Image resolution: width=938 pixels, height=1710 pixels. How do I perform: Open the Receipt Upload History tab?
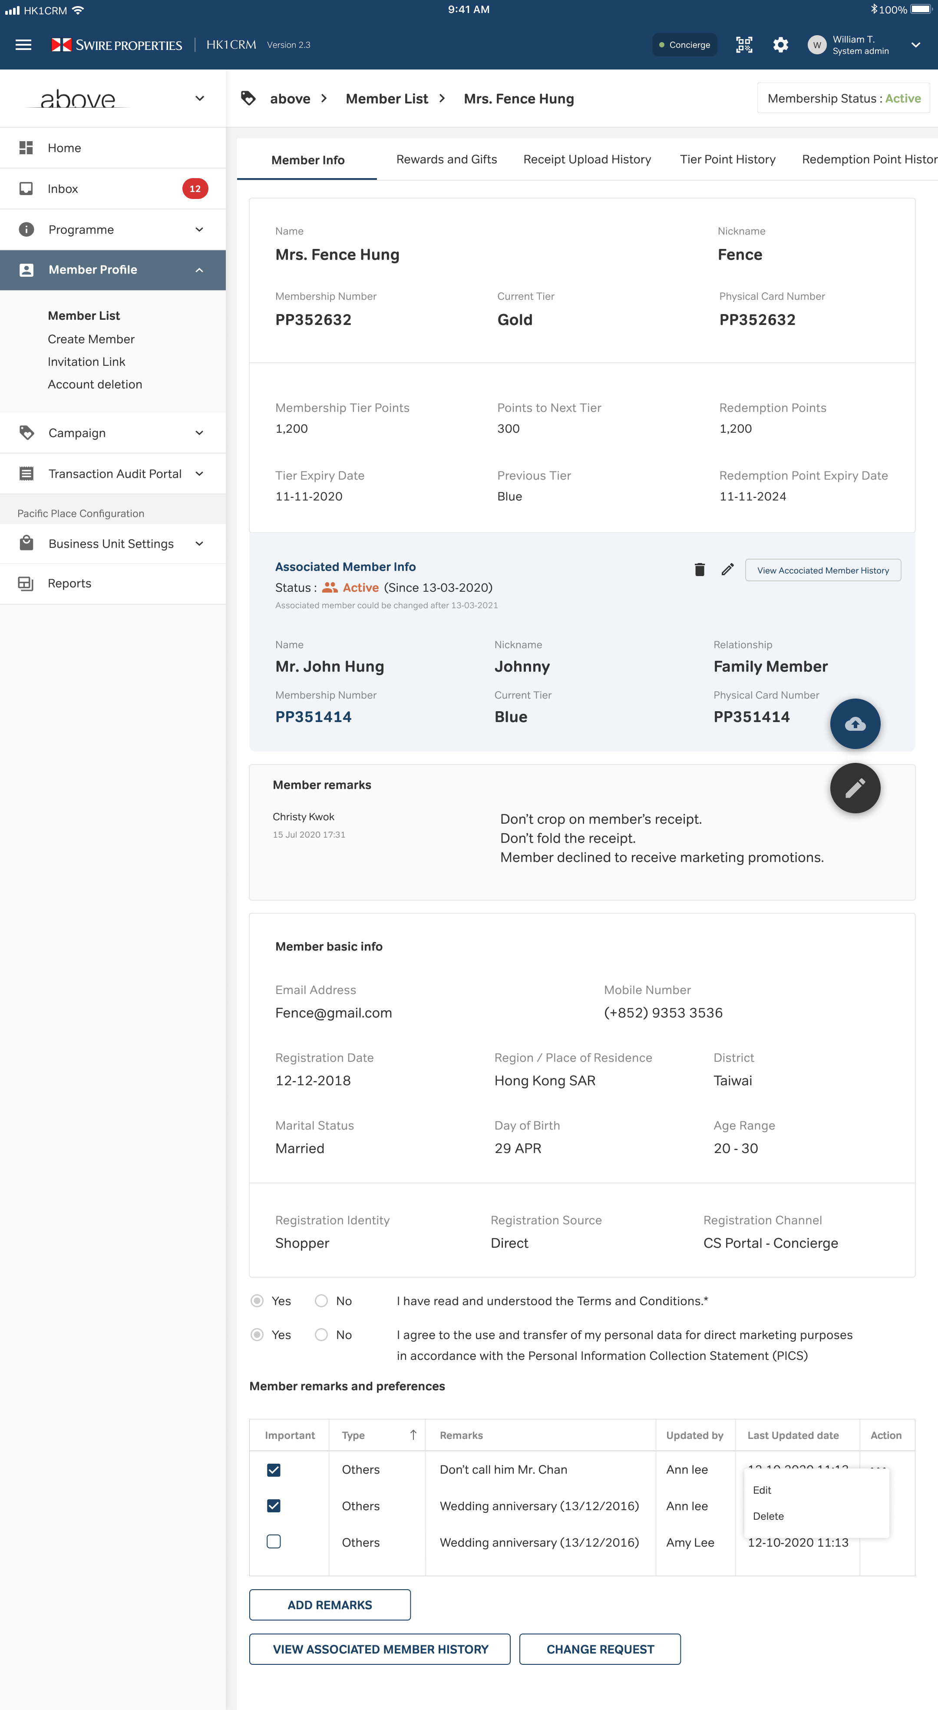(587, 159)
